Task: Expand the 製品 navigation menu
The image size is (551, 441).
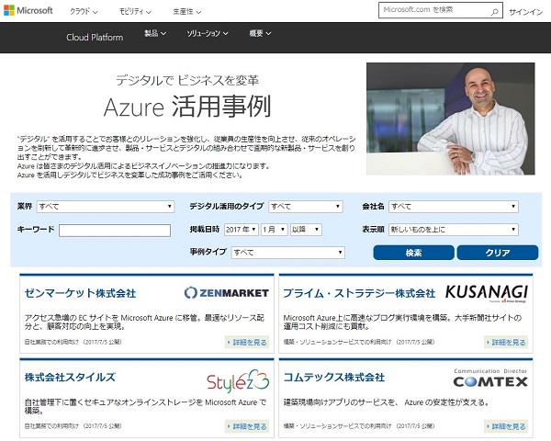Action: [155, 33]
